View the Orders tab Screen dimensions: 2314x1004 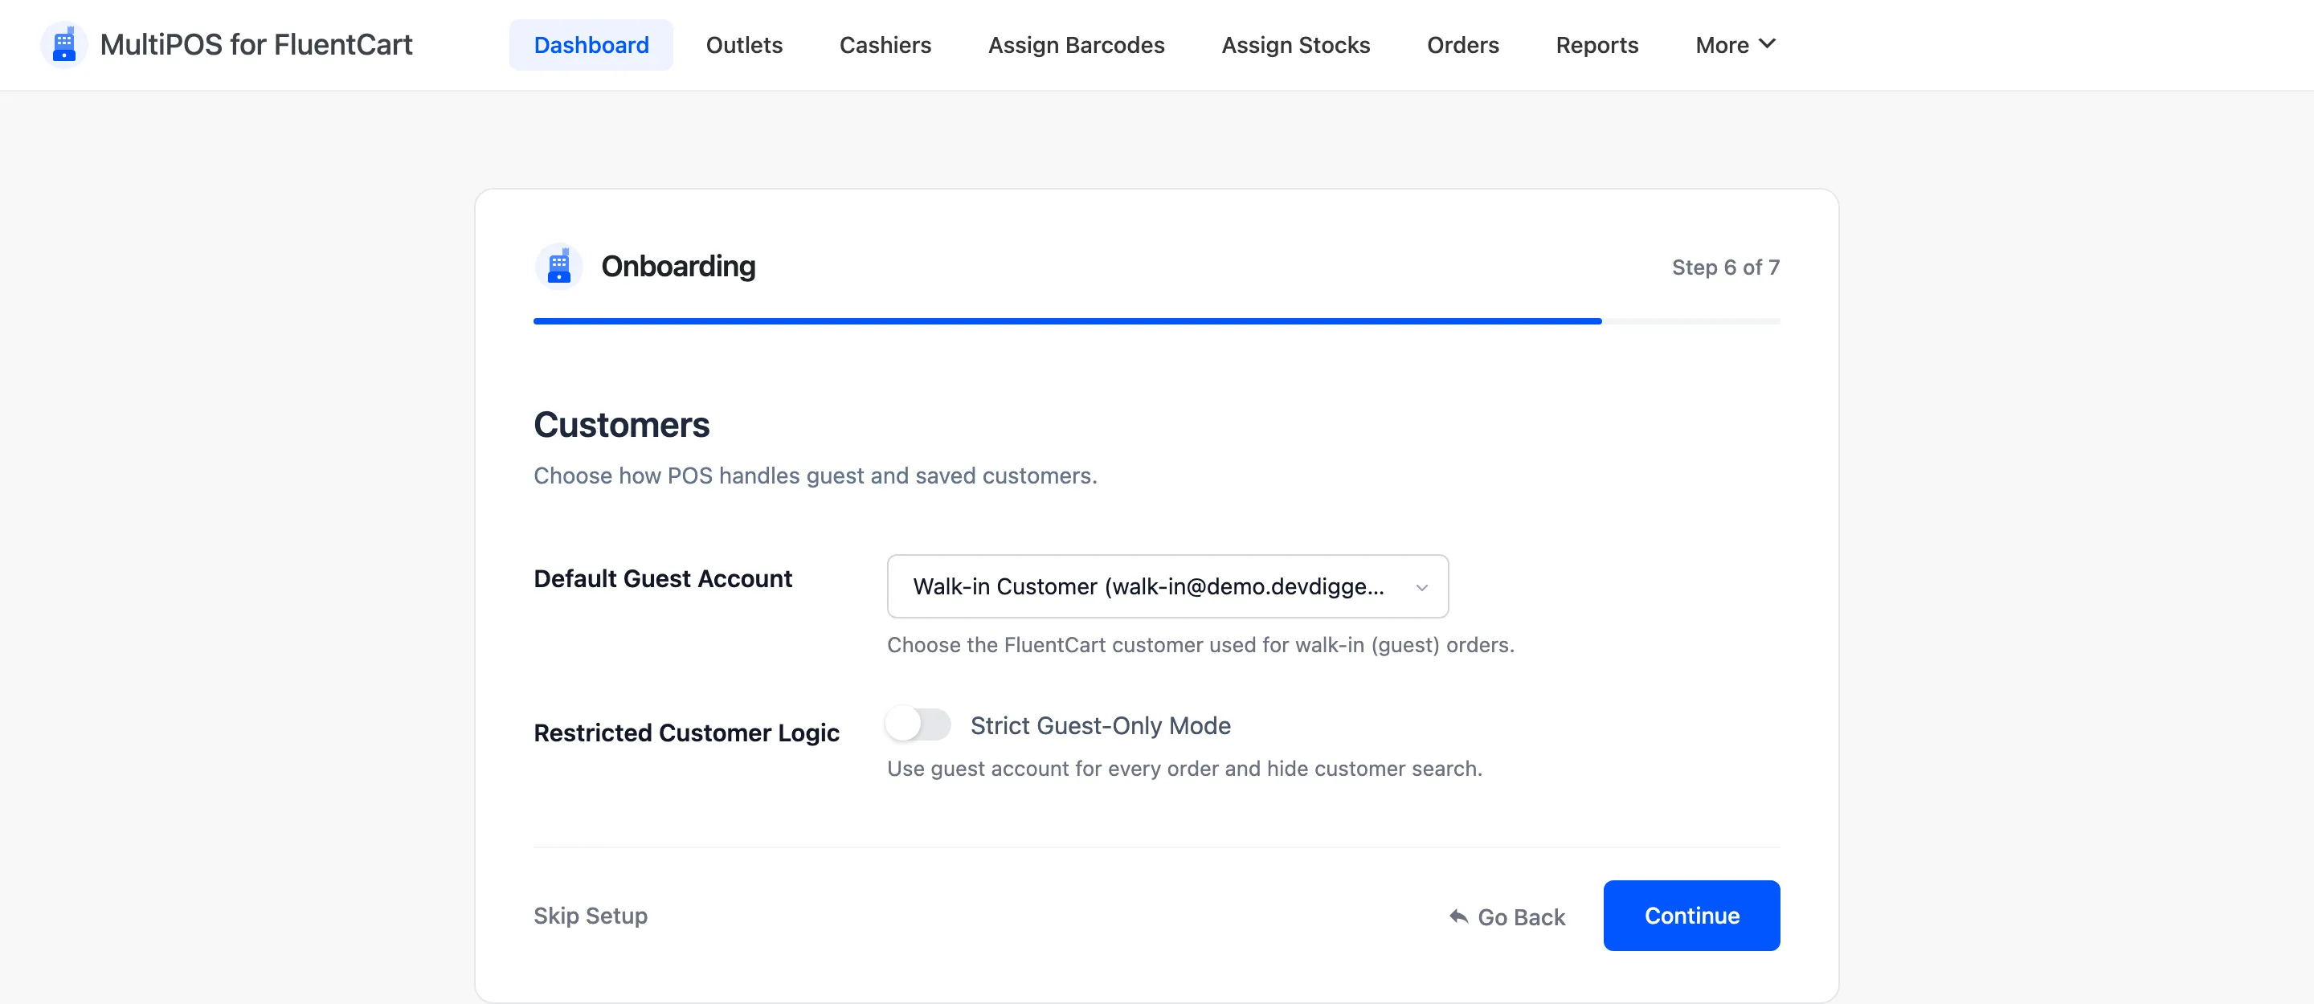point(1462,45)
